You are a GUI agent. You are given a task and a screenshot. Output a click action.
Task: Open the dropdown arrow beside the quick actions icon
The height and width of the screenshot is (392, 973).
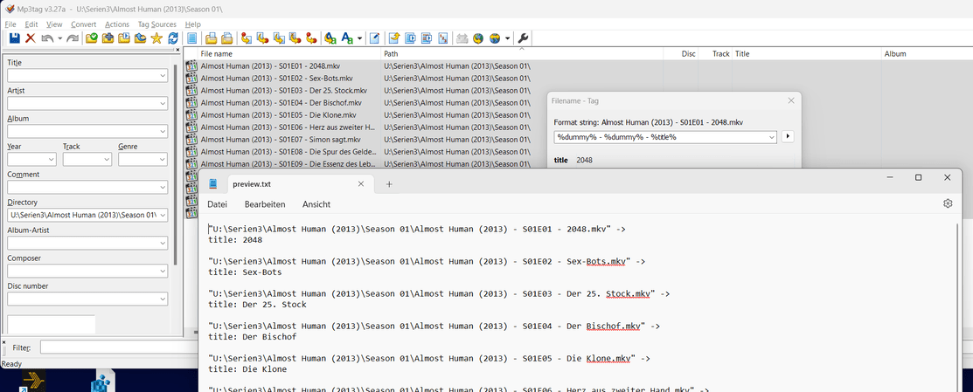click(x=360, y=38)
